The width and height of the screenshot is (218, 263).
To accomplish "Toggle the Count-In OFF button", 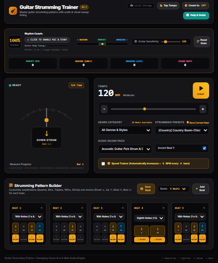I will click(x=195, y=6).
